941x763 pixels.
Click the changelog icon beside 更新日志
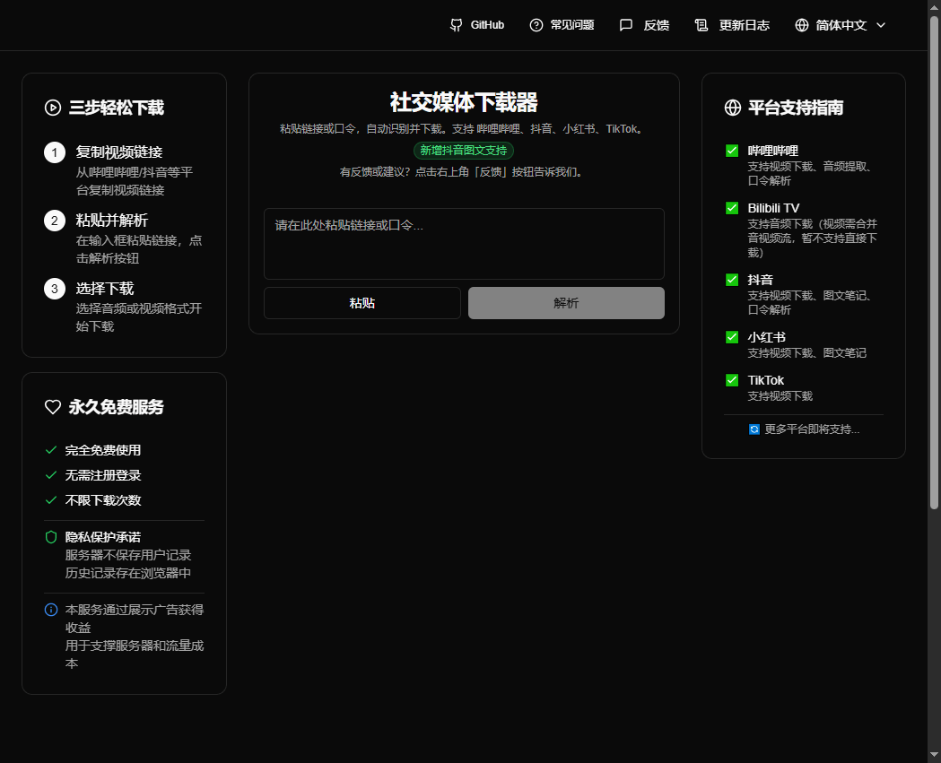pos(701,24)
